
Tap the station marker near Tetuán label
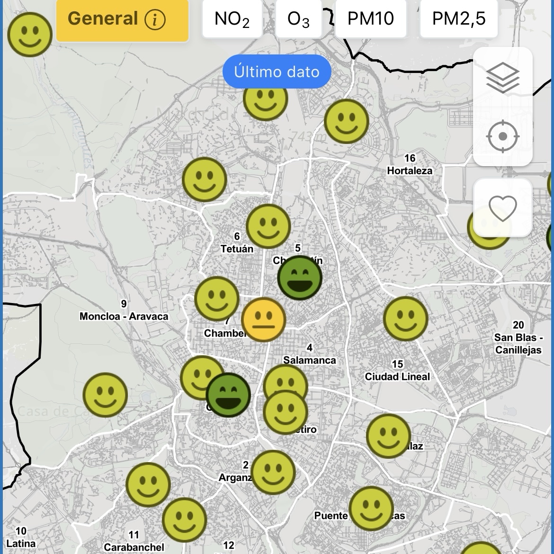[x=268, y=226]
